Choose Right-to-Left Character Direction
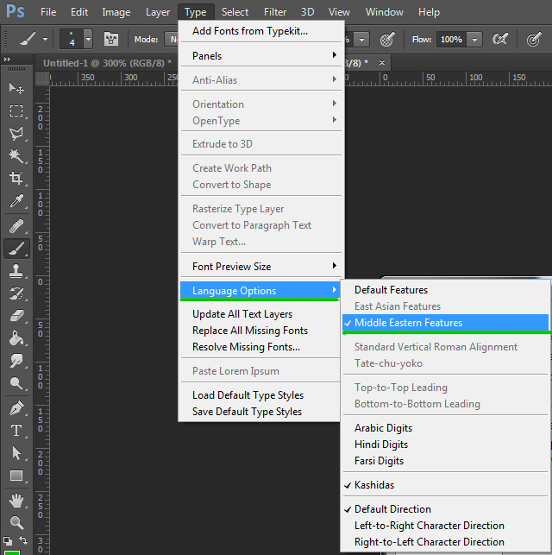 pos(445,542)
